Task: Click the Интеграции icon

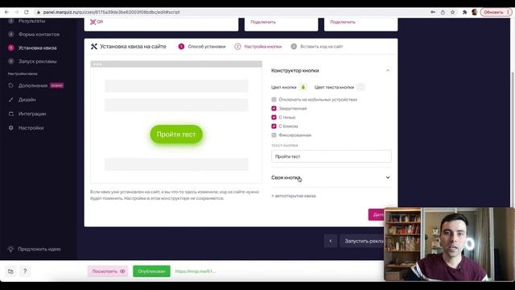Action: [10, 114]
